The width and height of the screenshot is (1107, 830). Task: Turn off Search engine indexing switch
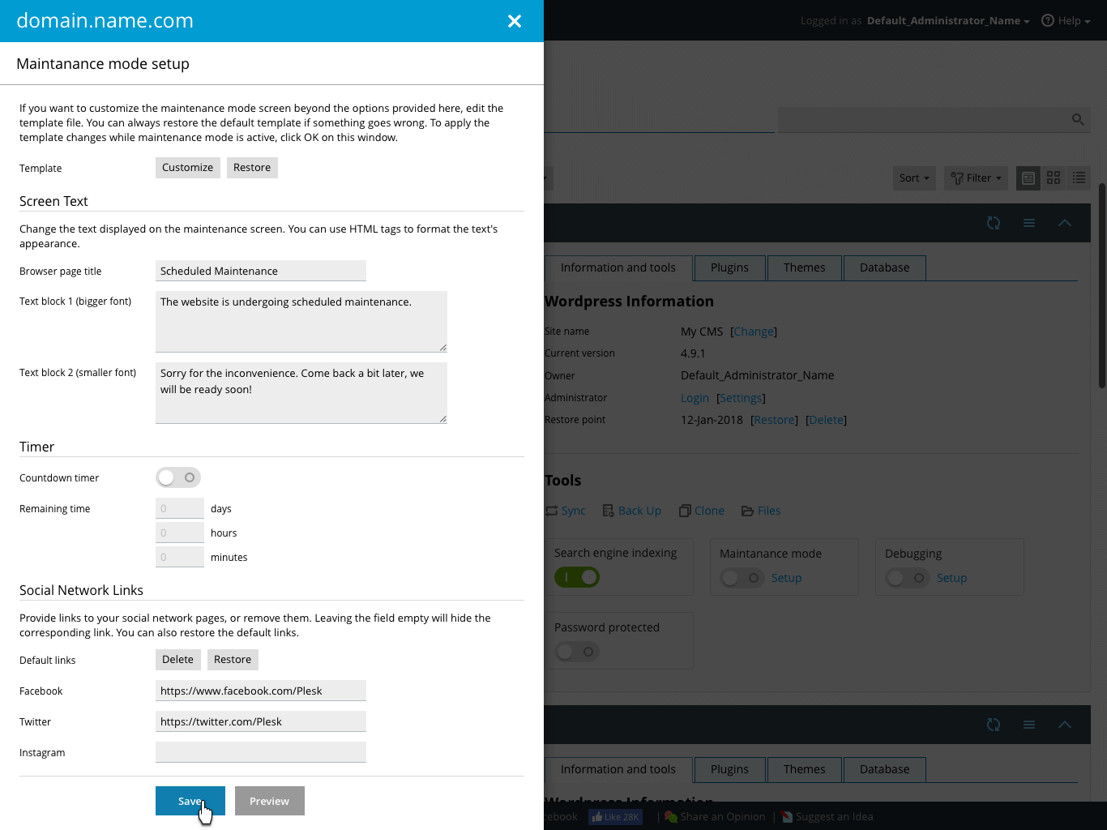coord(577,577)
